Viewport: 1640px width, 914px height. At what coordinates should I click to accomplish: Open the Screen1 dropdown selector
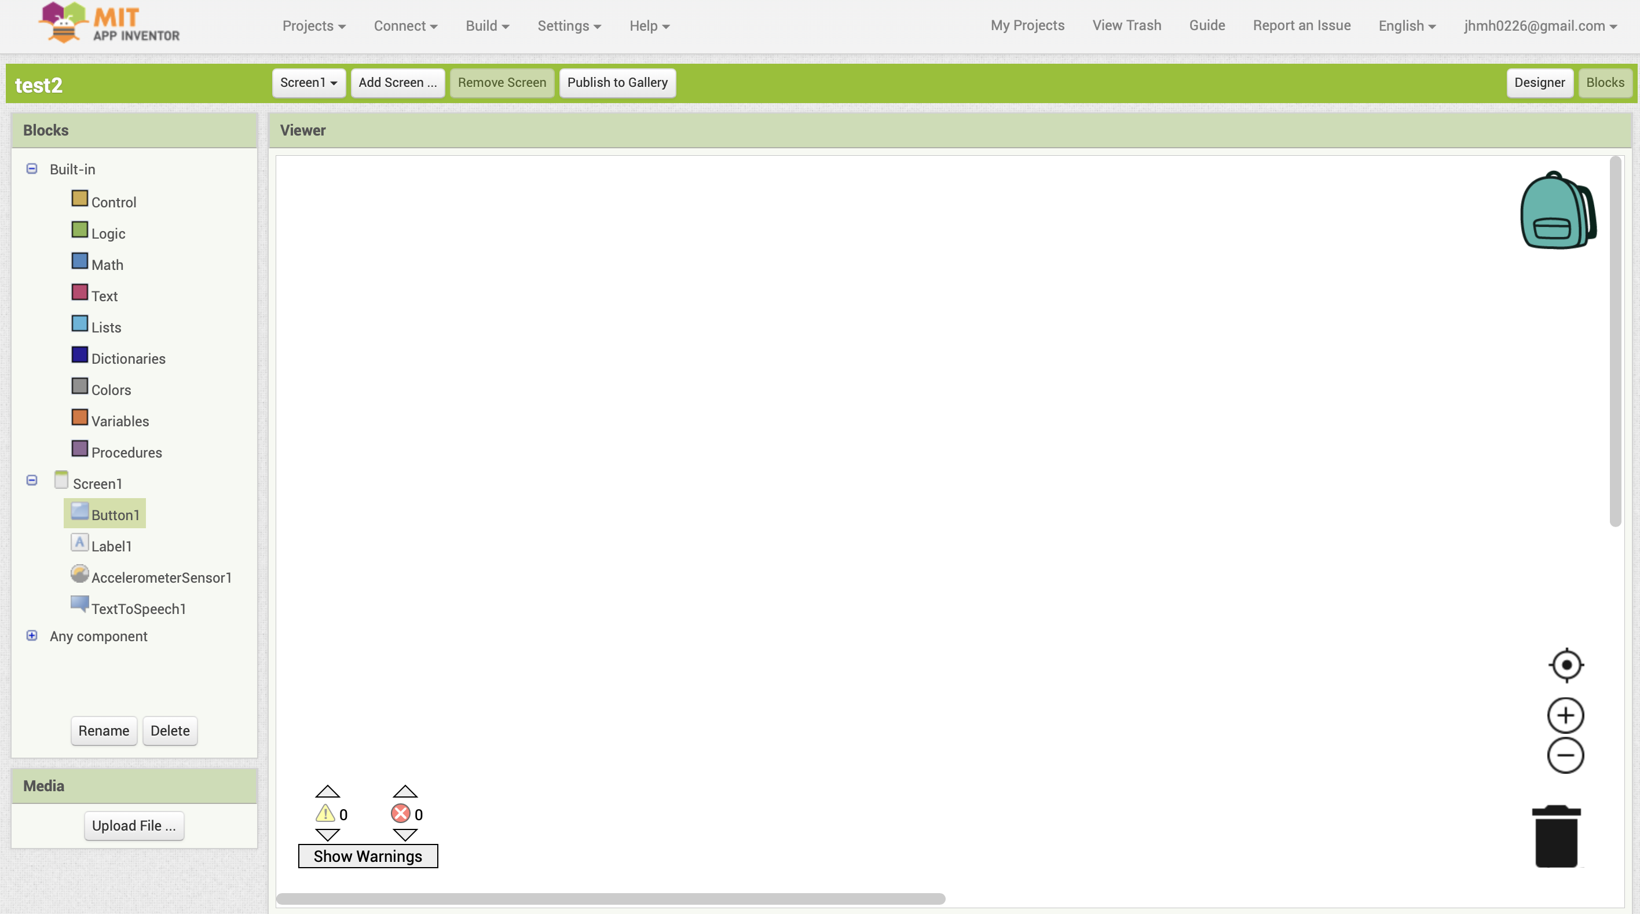tap(308, 82)
